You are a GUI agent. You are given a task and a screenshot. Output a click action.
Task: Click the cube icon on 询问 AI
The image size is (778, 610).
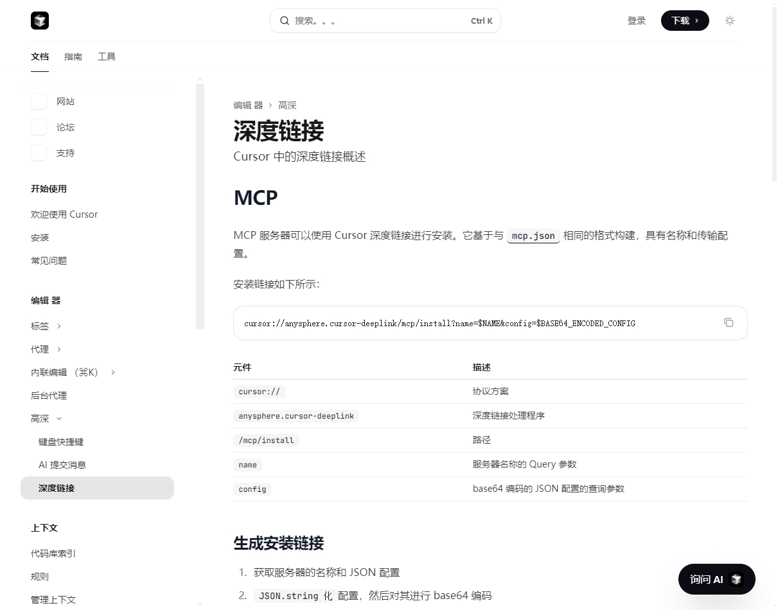[737, 580]
